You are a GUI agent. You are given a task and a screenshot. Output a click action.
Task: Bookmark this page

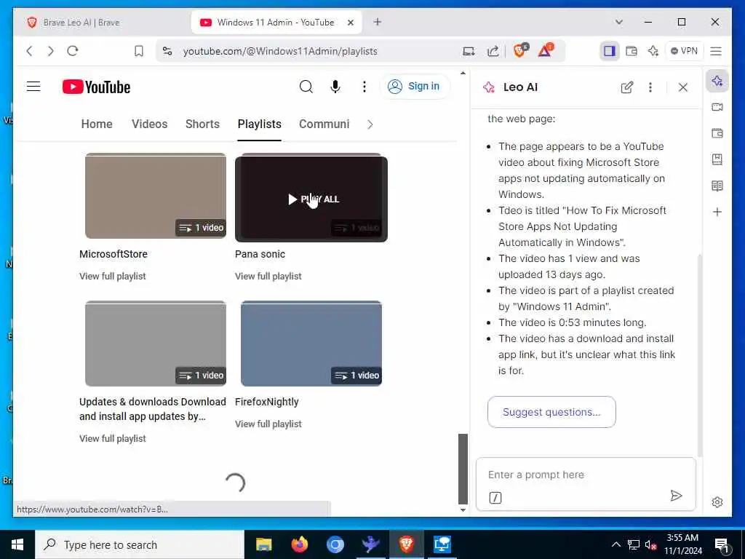pos(139,51)
